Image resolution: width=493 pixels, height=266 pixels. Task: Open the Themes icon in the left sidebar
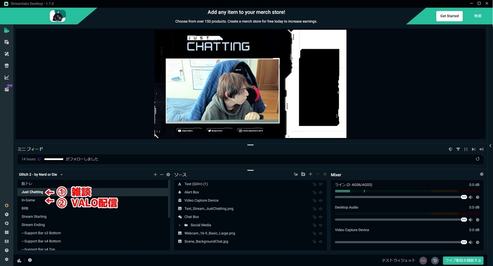pos(7,54)
